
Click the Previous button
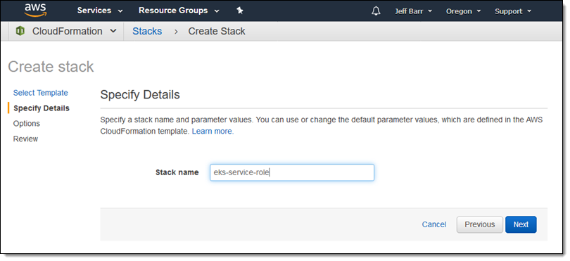coord(480,224)
